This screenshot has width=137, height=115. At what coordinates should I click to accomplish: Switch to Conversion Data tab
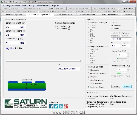click(x=65, y=15)
